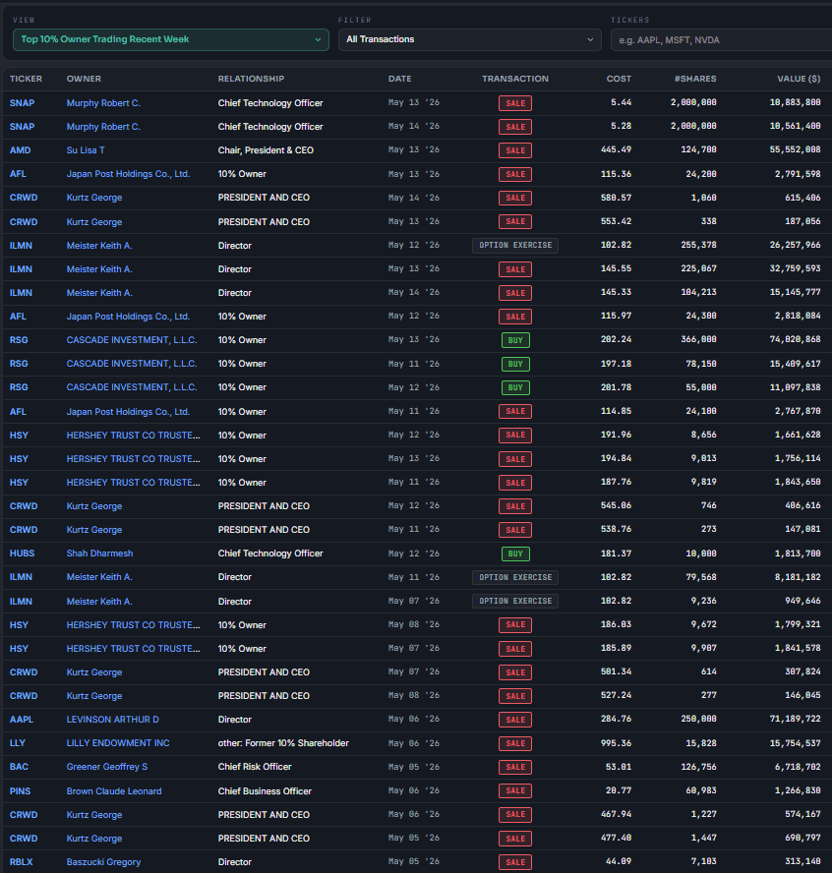The width and height of the screenshot is (832, 873).
Task: Open Japan Post Holdings in the May 13 AFL row
Action: click(x=128, y=174)
